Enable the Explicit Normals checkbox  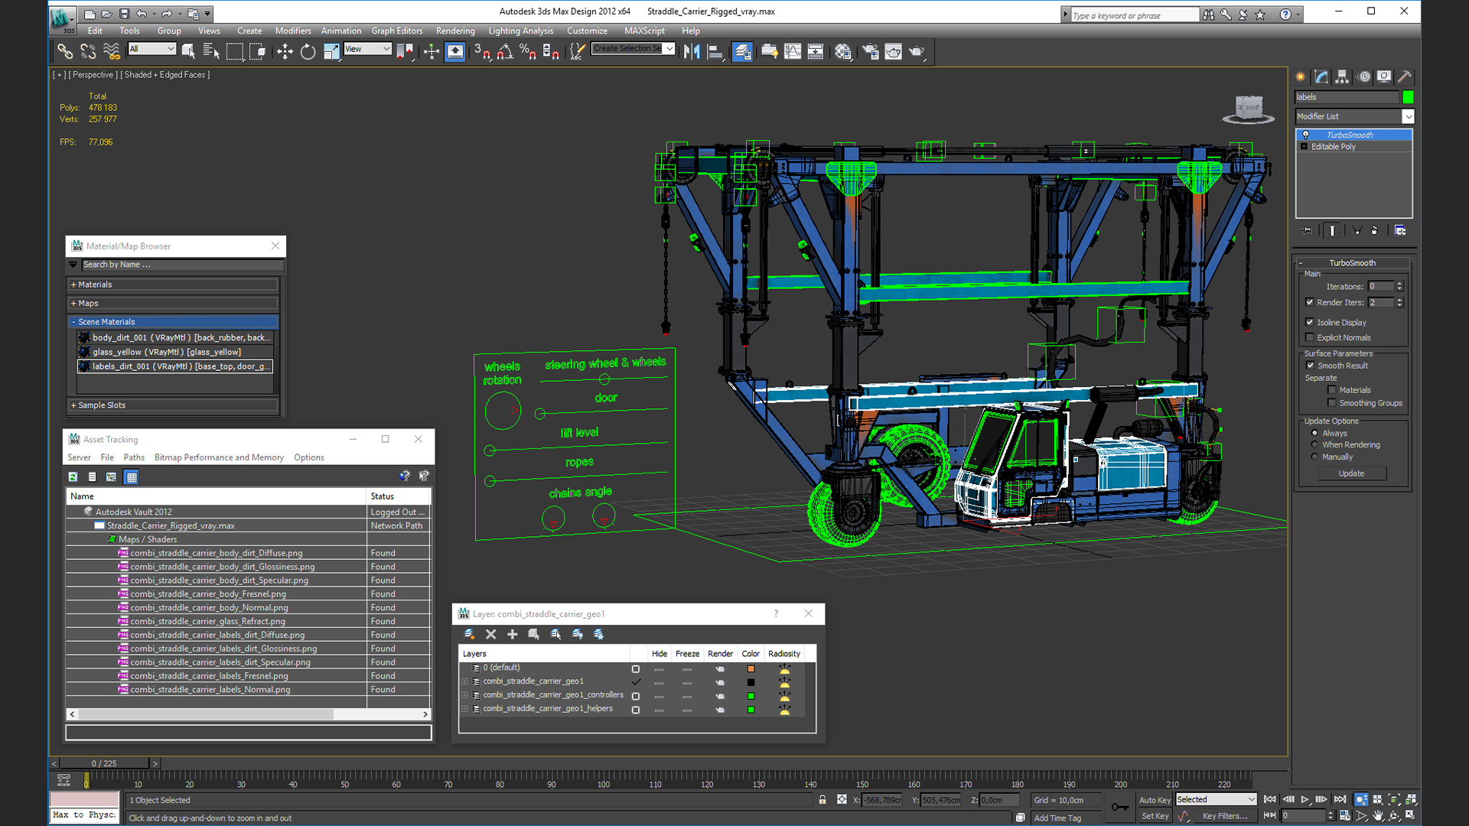[x=1310, y=337]
